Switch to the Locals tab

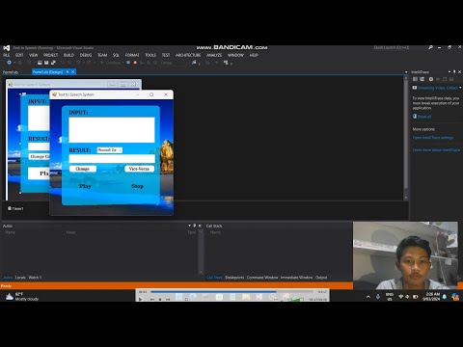click(x=20, y=278)
